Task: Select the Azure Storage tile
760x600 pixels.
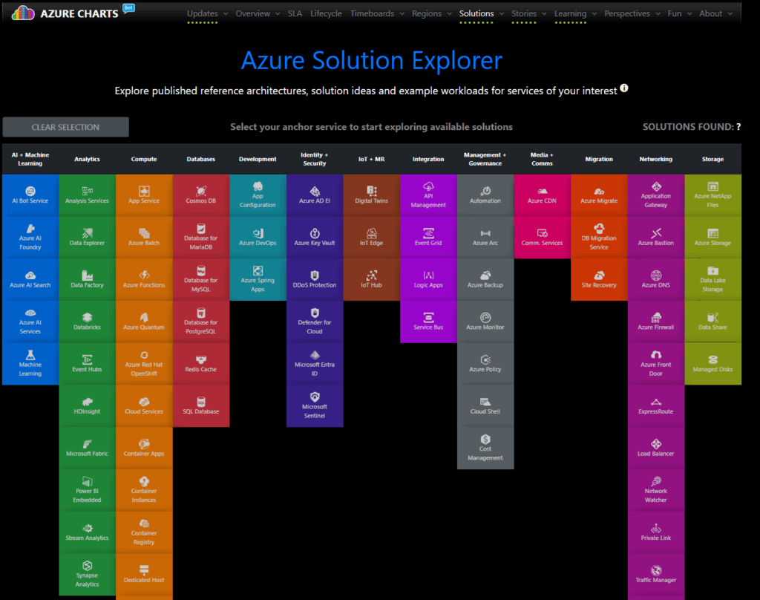Action: pos(712,238)
